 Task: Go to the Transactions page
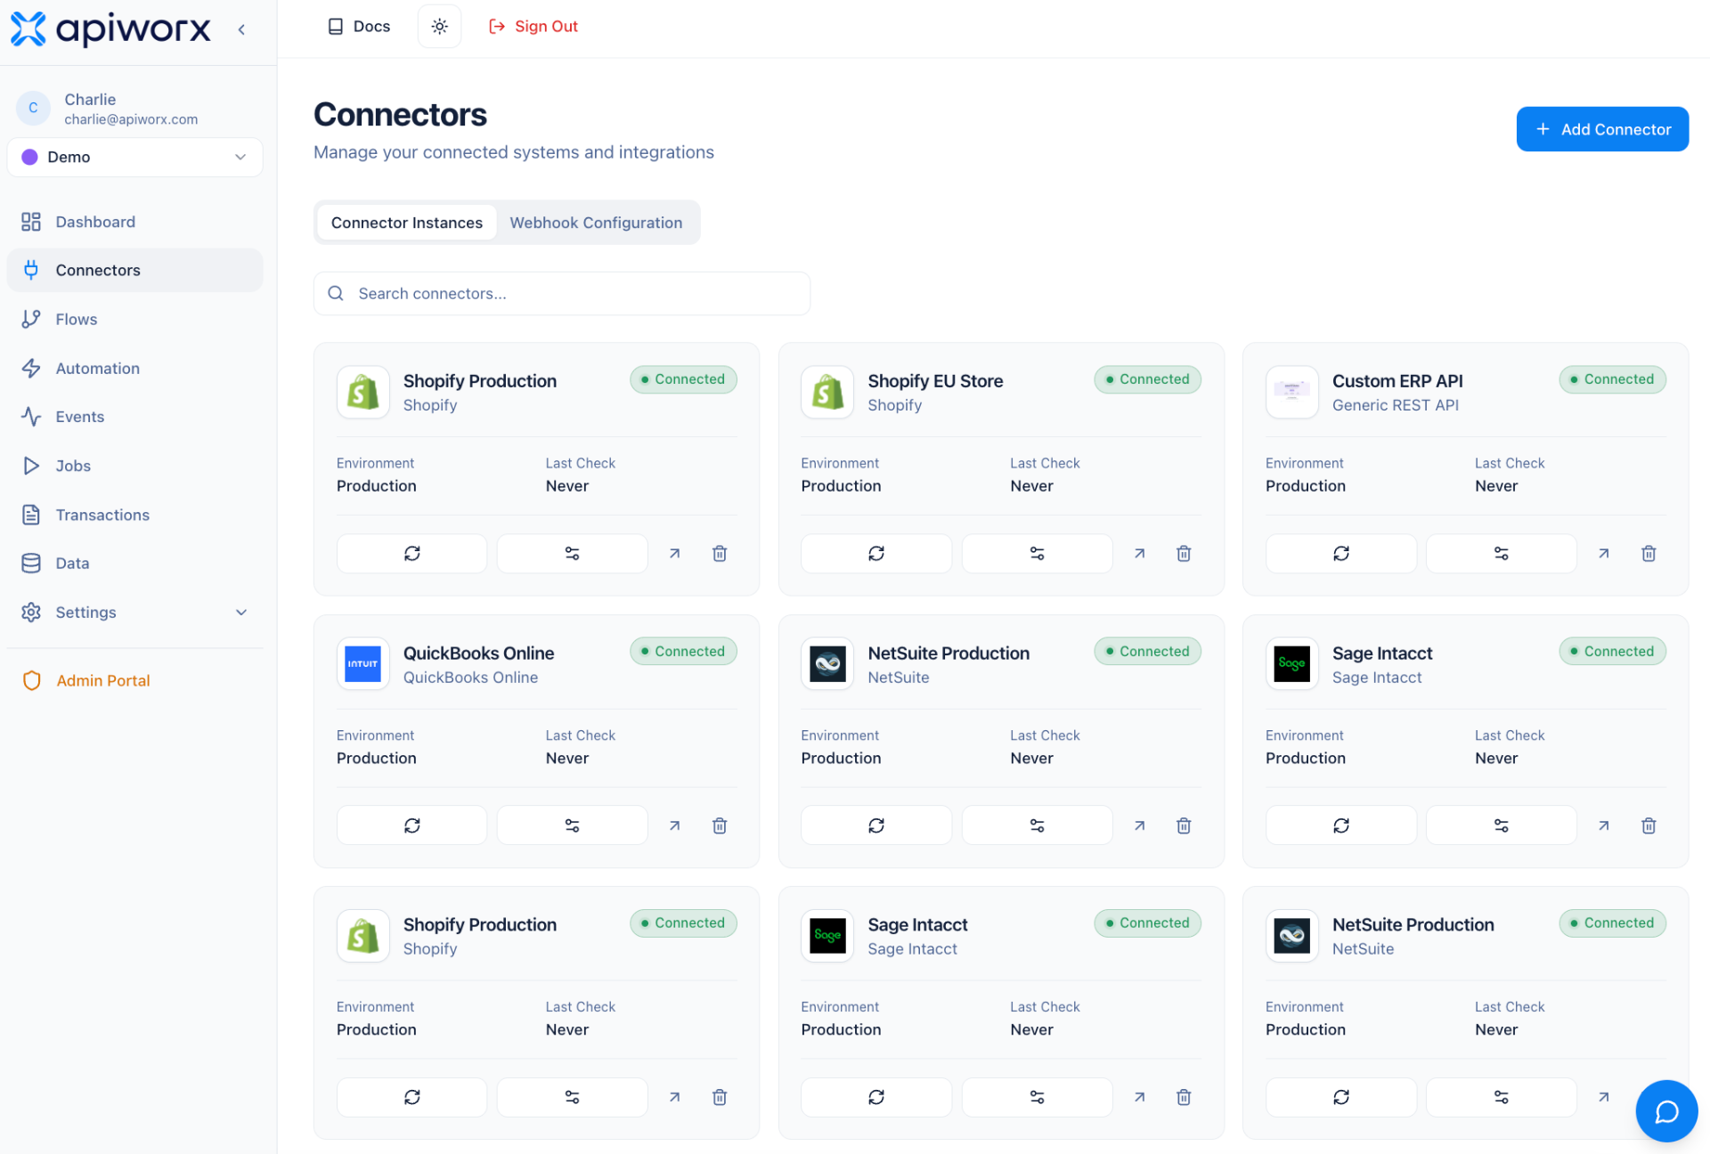tap(102, 516)
